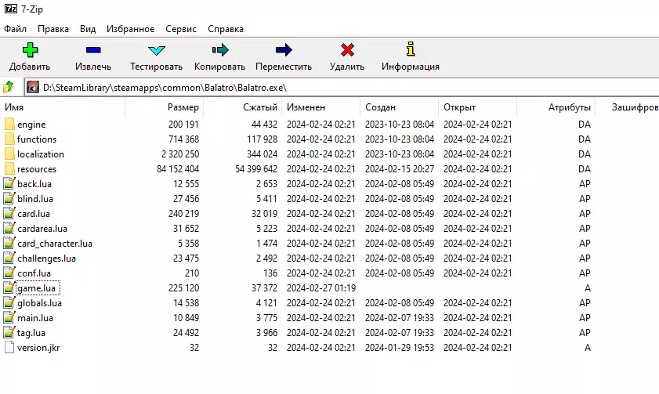Click the Тестировать checkmark icon
This screenshot has height=394, width=659.
point(157,50)
